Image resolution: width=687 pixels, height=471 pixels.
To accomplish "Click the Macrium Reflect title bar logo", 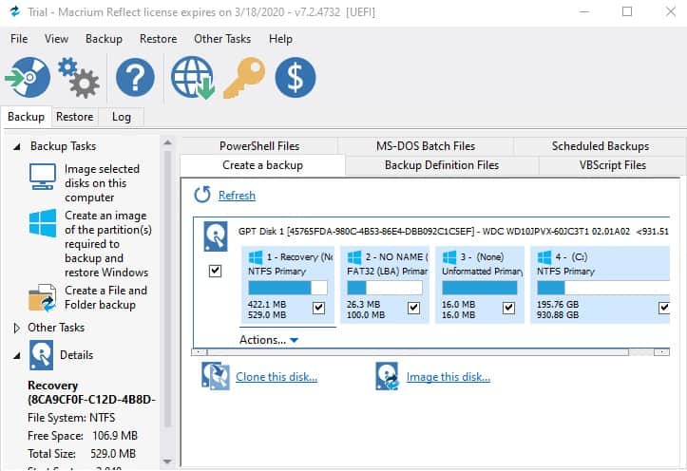I will pos(15,11).
